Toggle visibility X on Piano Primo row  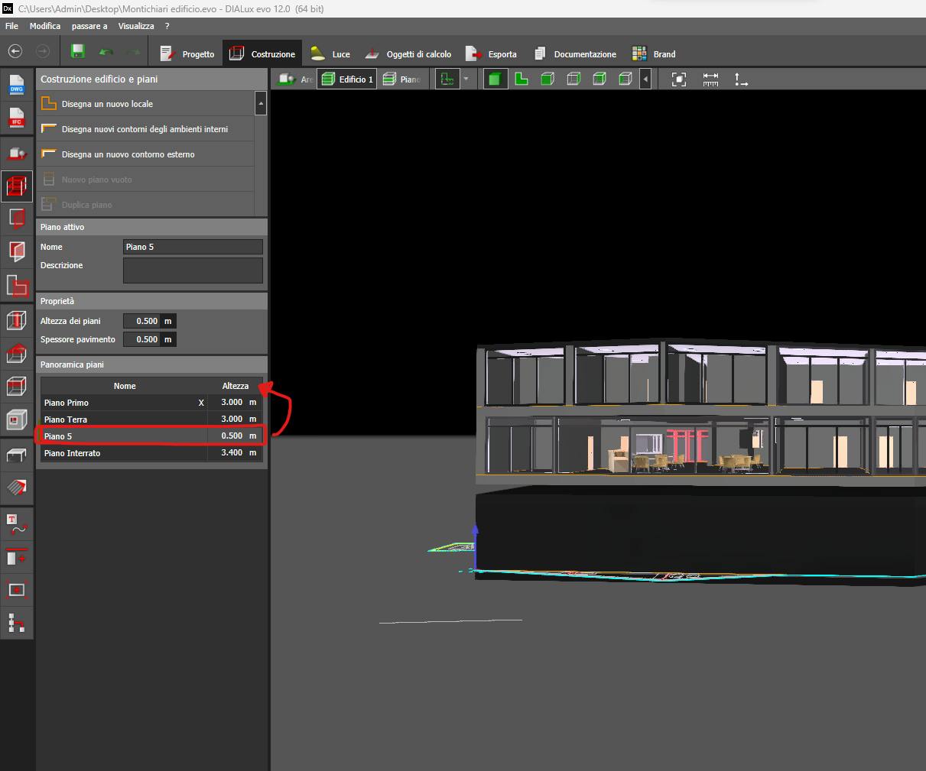pos(201,403)
